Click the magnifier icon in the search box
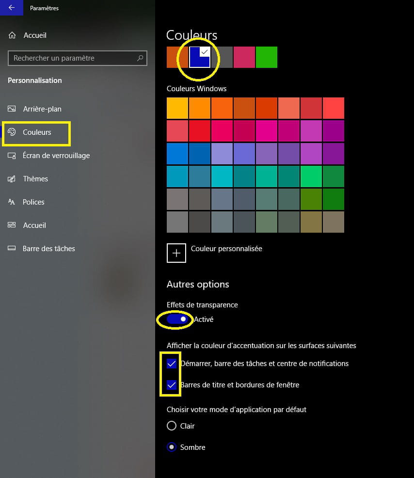 tap(140, 58)
